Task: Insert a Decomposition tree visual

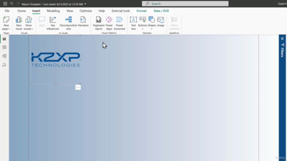Action: [x=69, y=23]
